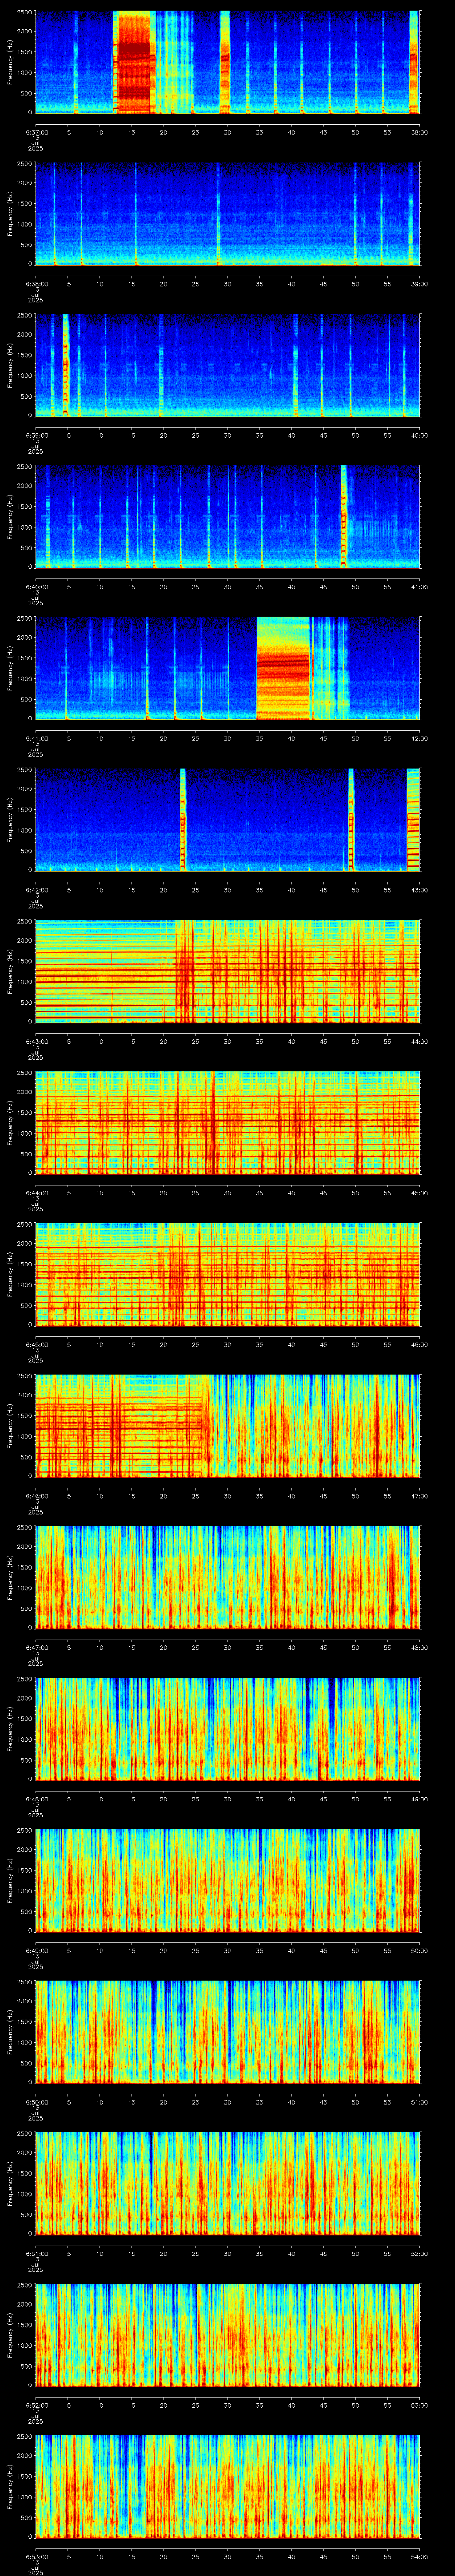This screenshot has width=455, height=2576.
Task: Click the 6:40:00 time axis label
Action: [36, 587]
